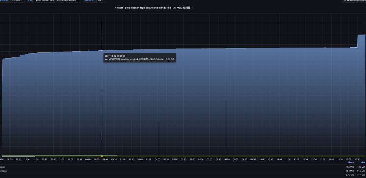Toggle the sidecar series in the legend
The width and height of the screenshot is (366, 178).
click(3, 171)
